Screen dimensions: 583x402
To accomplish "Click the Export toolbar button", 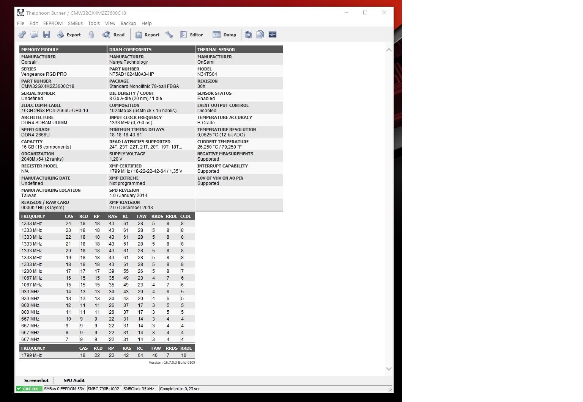I will tap(69, 34).
